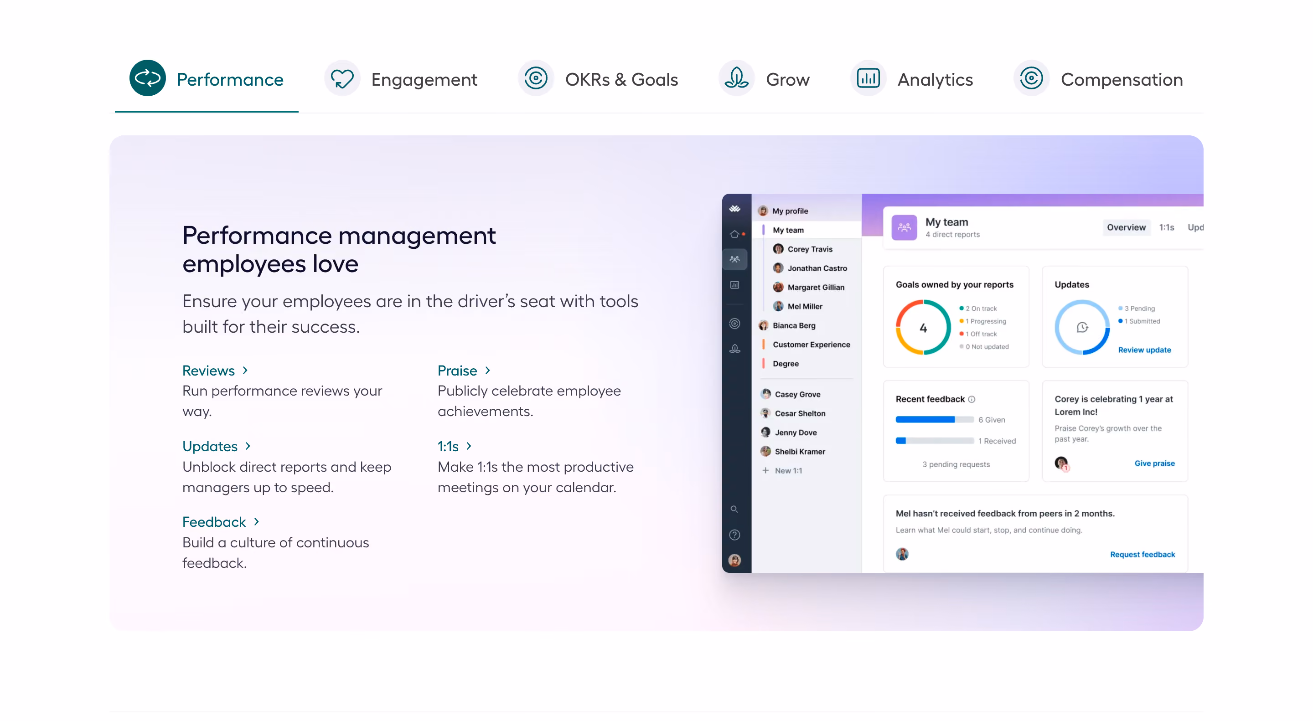Select the Overview tab in My team
The image size is (1313, 721).
point(1126,227)
